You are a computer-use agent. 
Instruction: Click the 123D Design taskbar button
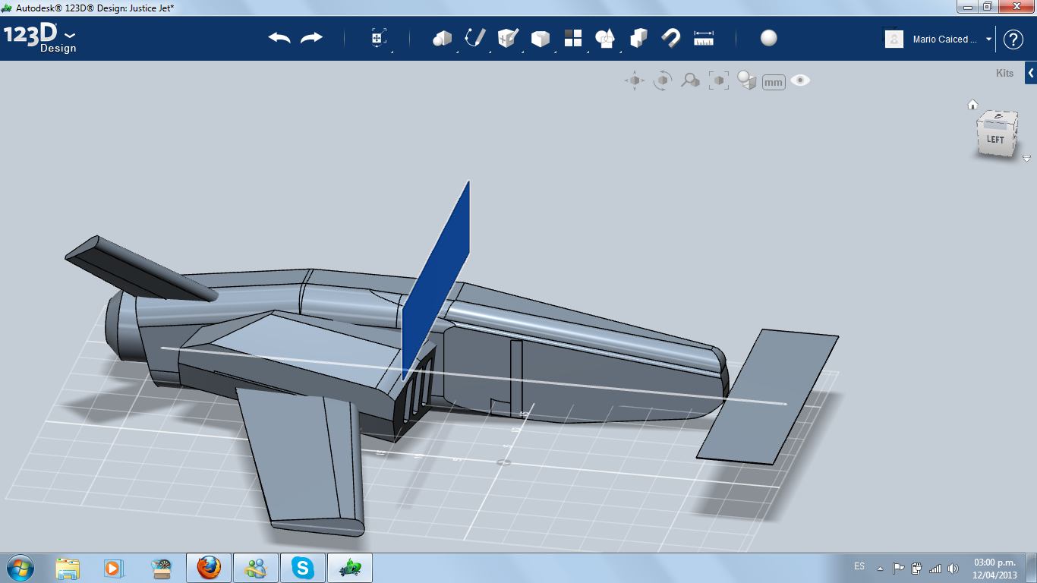[x=350, y=568]
